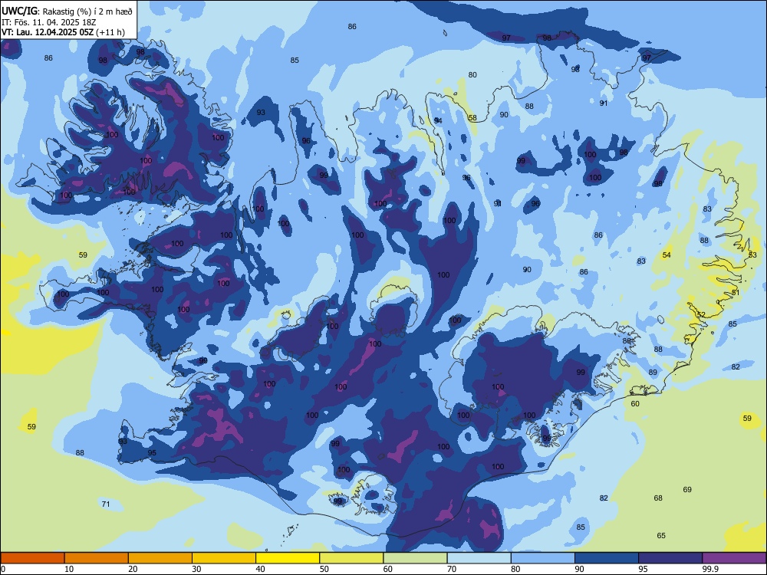Click the orange 10–20 legend swatch
Screen dimensions: 767x575
coord(97,558)
